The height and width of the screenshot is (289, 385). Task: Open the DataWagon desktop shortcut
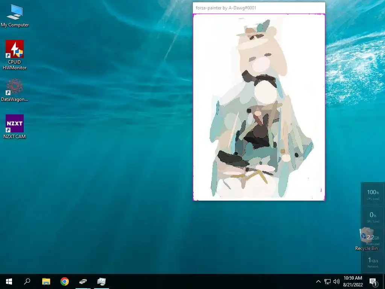pos(15,90)
